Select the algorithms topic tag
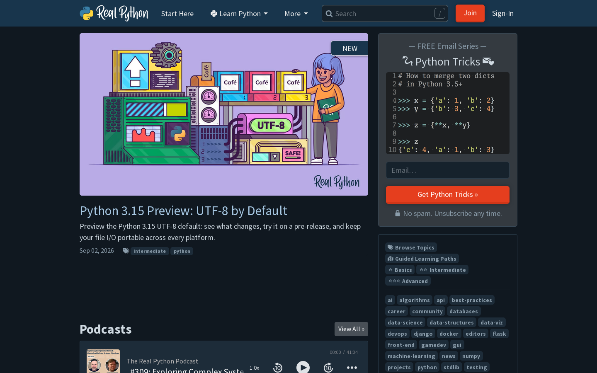The image size is (597, 373). pos(415,300)
